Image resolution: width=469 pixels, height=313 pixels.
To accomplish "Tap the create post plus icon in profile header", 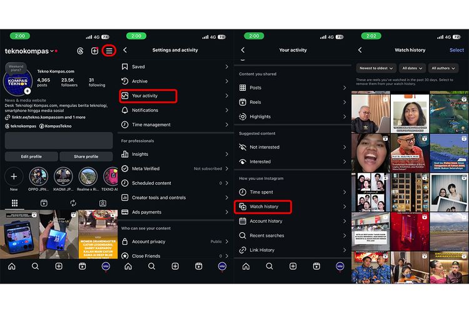I will click(94, 51).
